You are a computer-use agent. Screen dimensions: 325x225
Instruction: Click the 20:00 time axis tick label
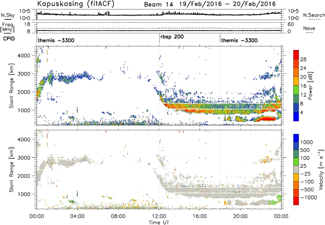pos(240,216)
